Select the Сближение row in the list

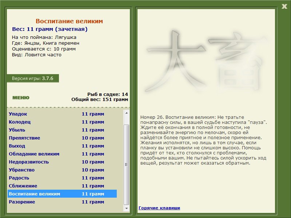(x=62, y=186)
